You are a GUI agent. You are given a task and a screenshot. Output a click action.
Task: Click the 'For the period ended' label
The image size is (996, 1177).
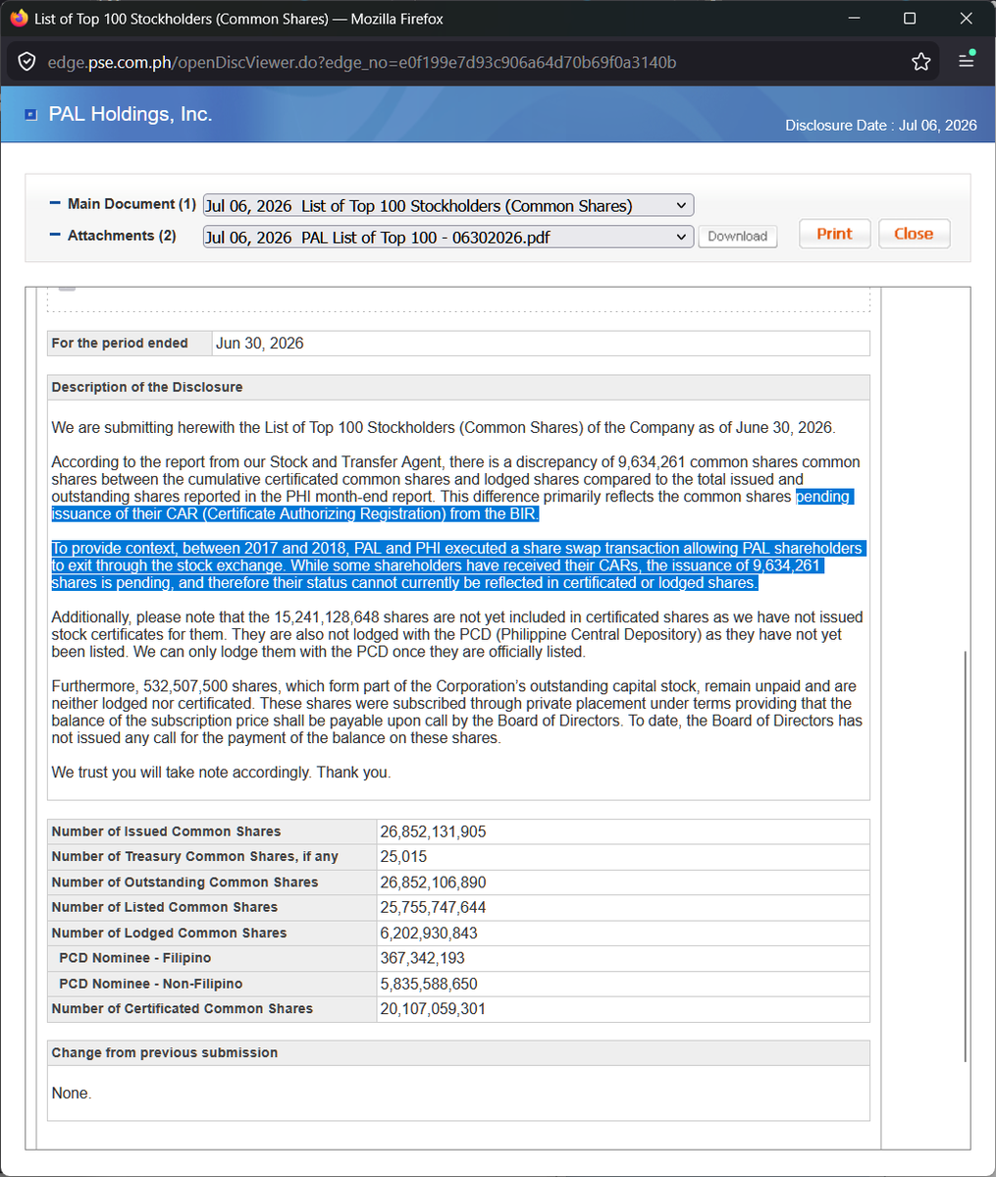pyautogui.click(x=120, y=343)
